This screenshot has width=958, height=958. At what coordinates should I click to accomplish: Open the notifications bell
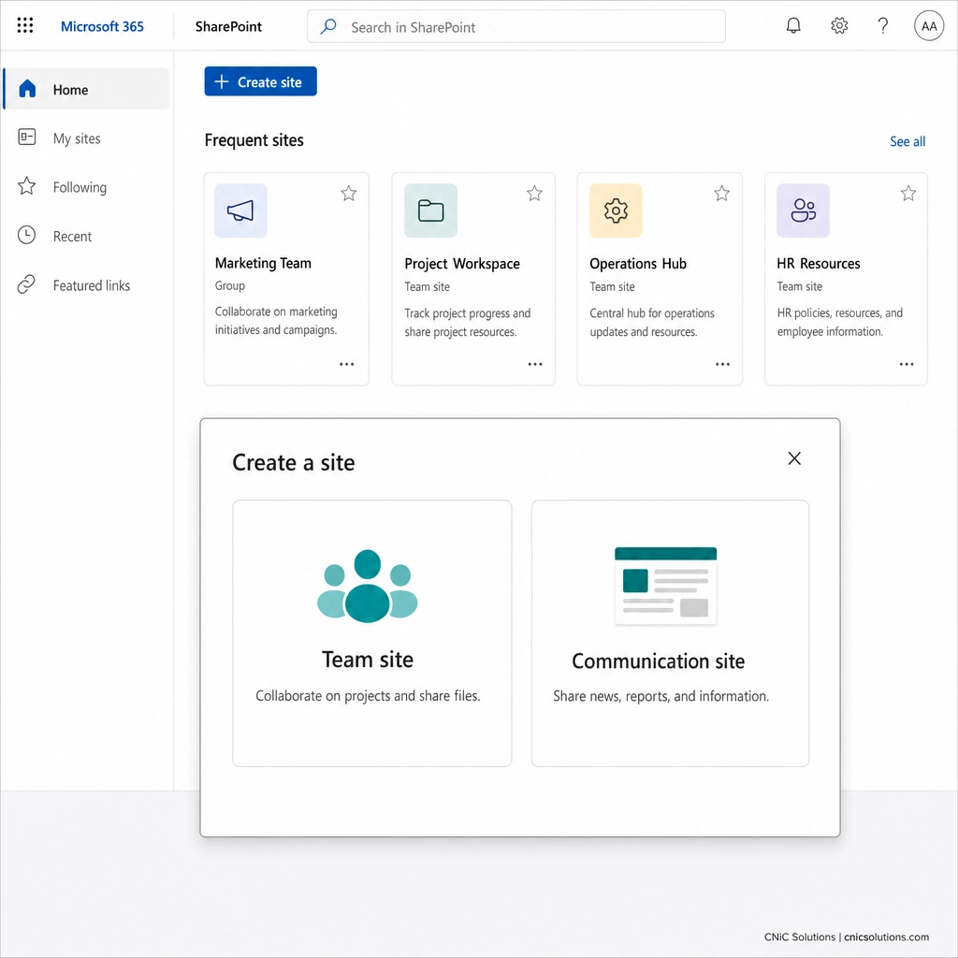(x=793, y=25)
